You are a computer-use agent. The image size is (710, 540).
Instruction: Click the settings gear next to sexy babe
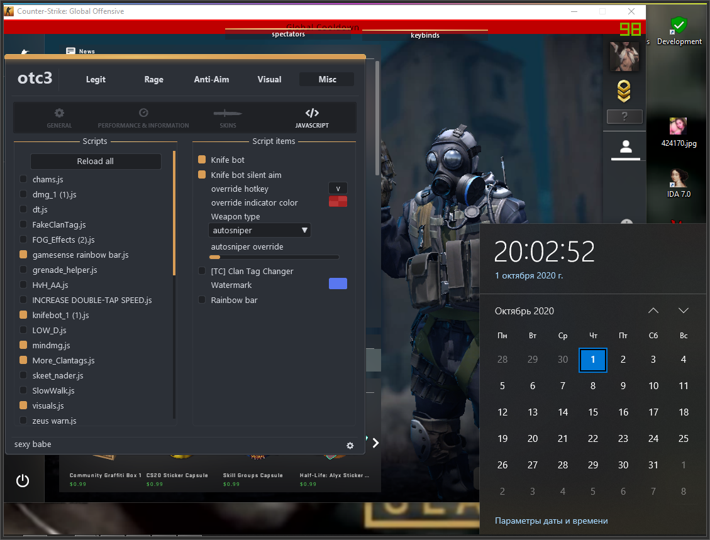click(x=350, y=446)
